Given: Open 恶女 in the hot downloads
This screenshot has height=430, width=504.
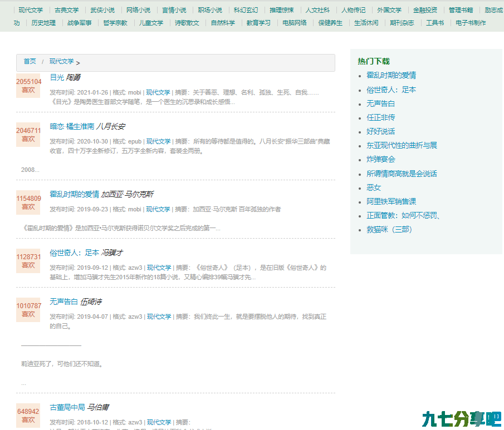Looking at the screenshot, I should [x=374, y=187].
